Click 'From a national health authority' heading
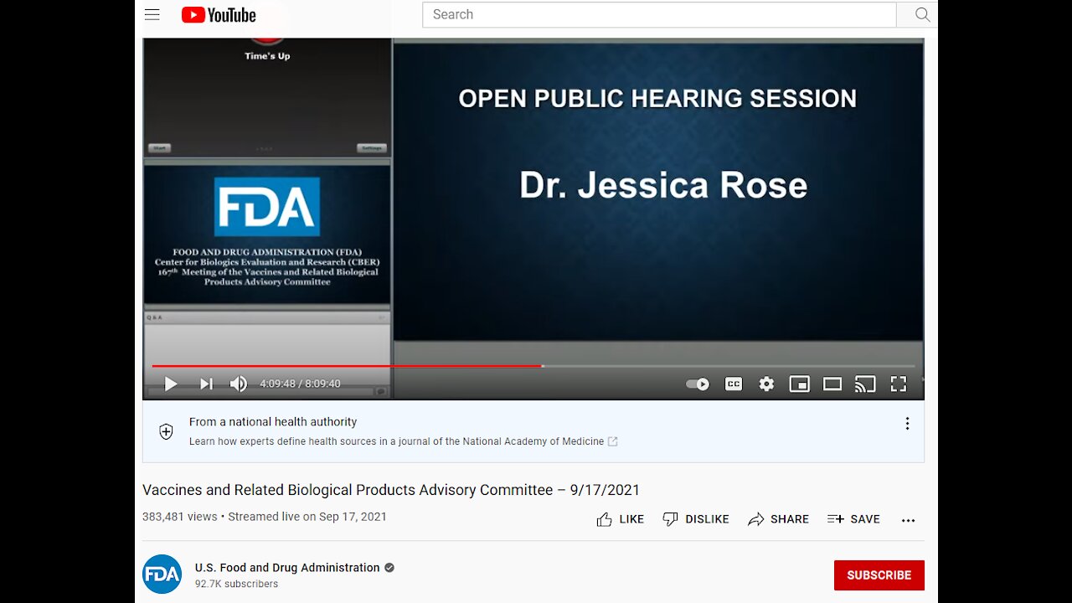The height and width of the screenshot is (603, 1072). pyautogui.click(x=273, y=422)
